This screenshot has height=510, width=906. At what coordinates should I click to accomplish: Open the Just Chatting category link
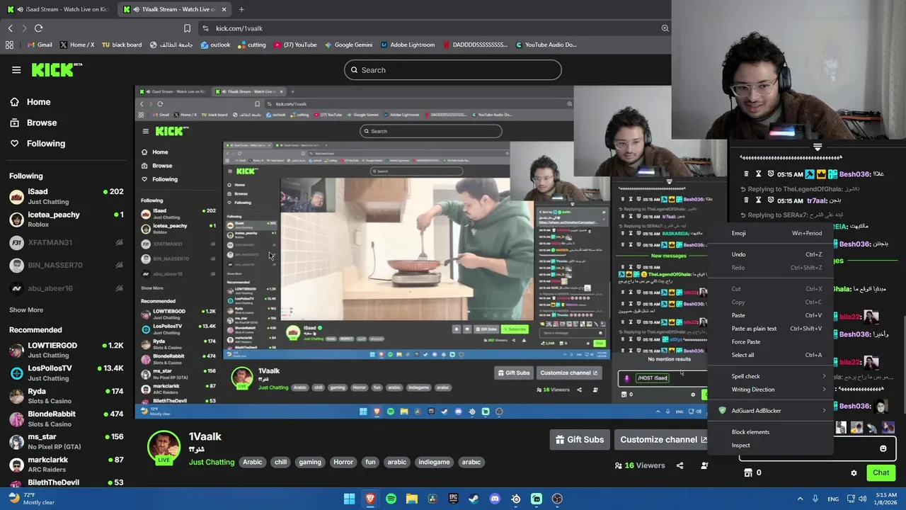[211, 462]
